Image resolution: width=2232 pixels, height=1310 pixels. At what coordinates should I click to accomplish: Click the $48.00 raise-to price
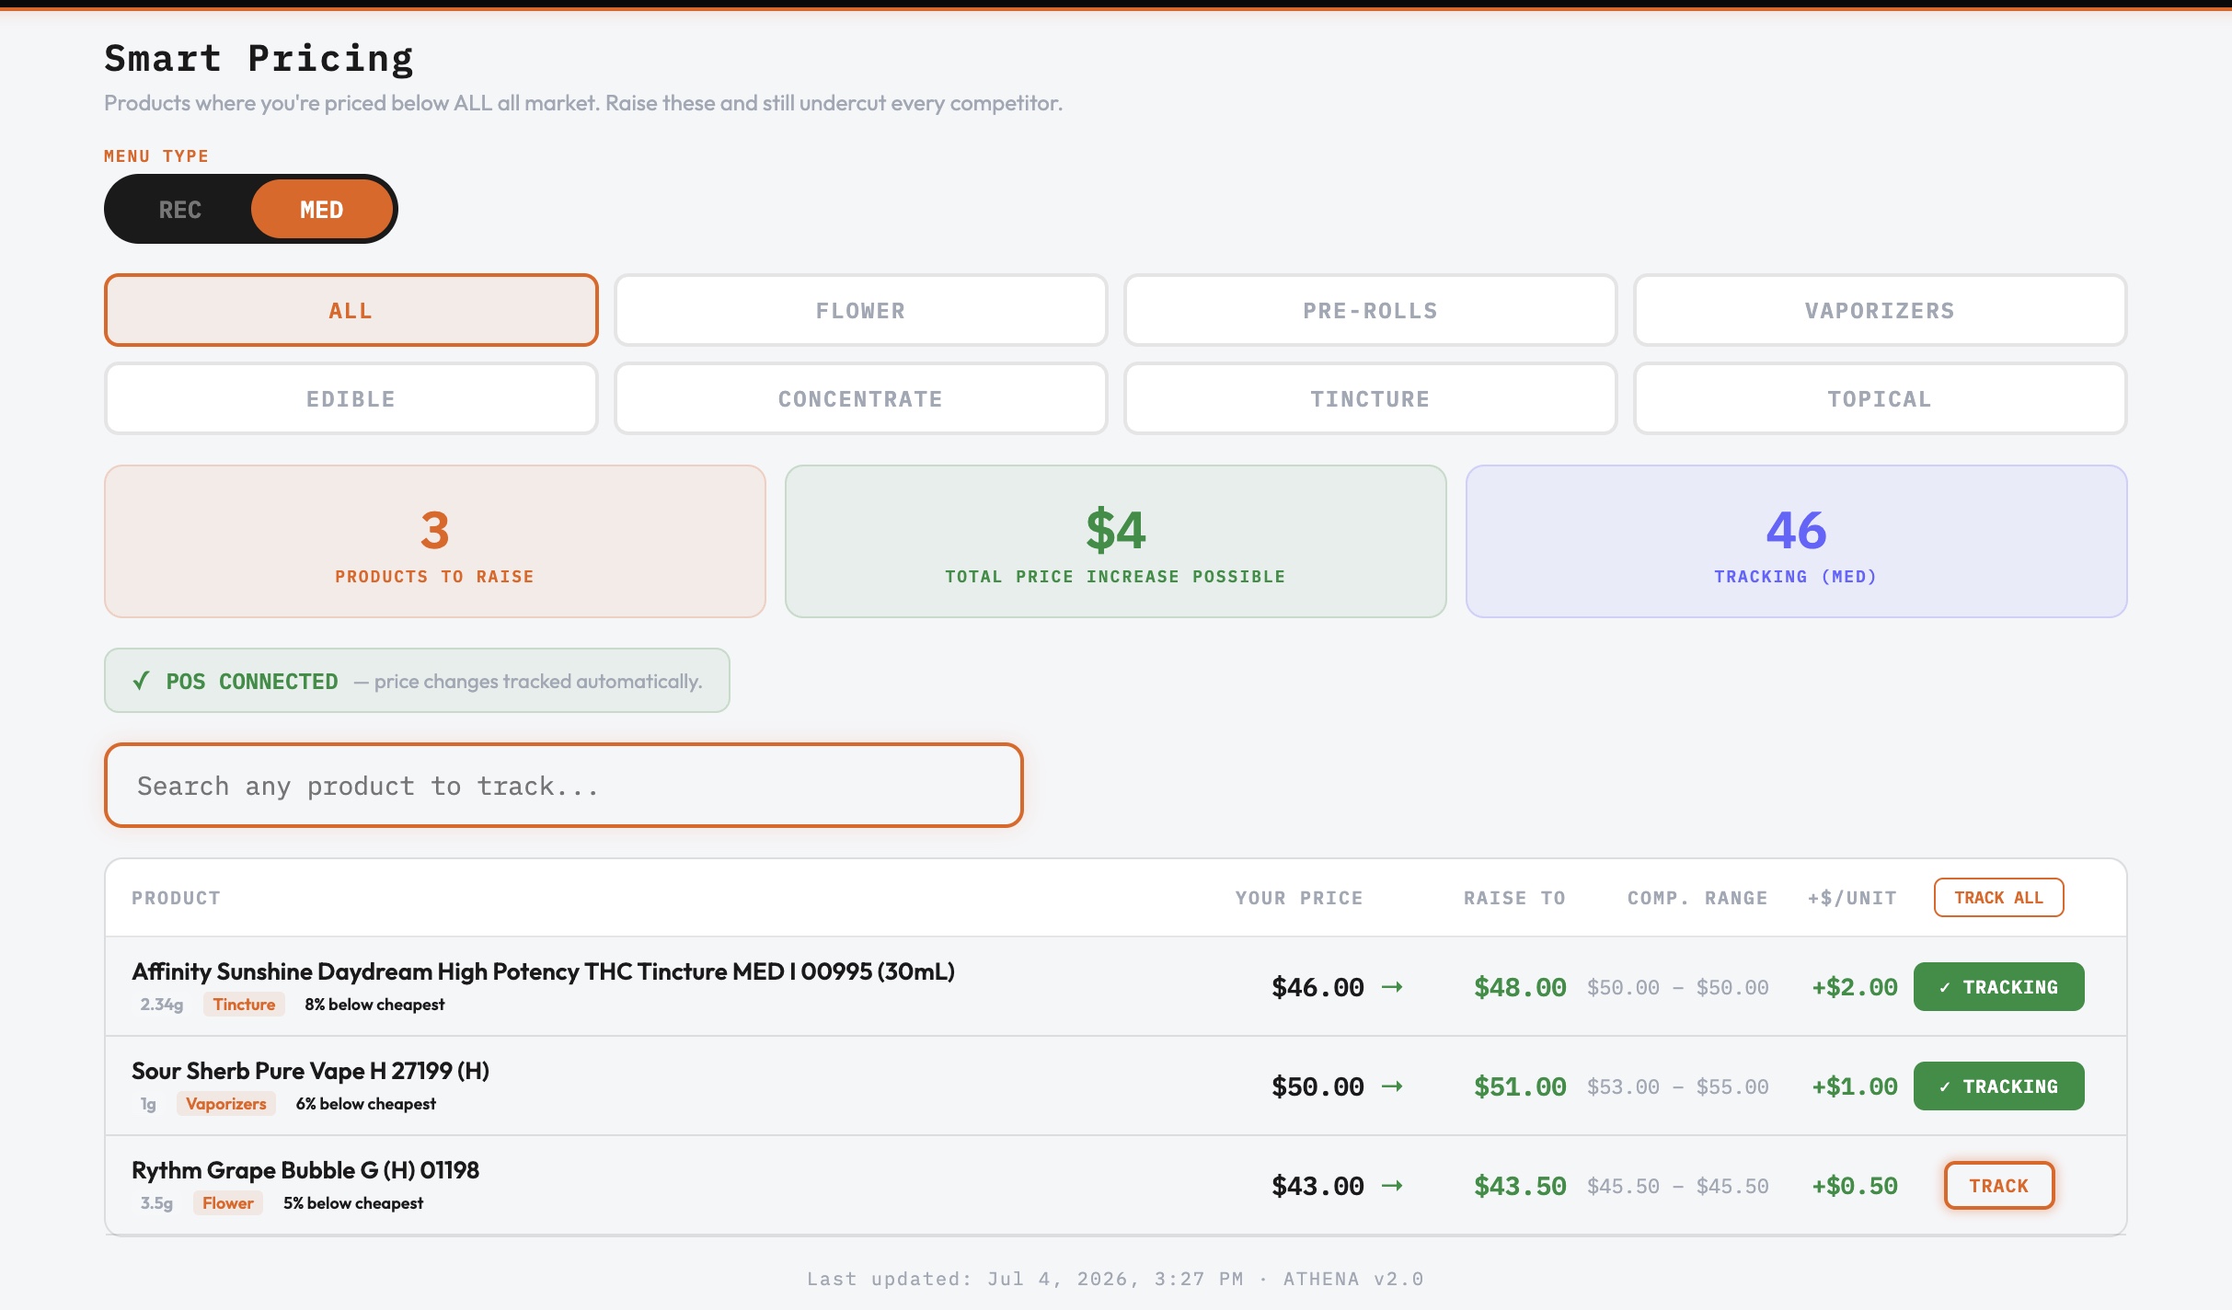point(1520,987)
